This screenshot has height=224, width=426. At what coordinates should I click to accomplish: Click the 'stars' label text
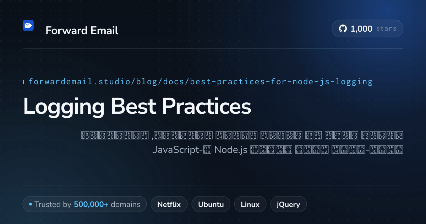pyautogui.click(x=386, y=29)
